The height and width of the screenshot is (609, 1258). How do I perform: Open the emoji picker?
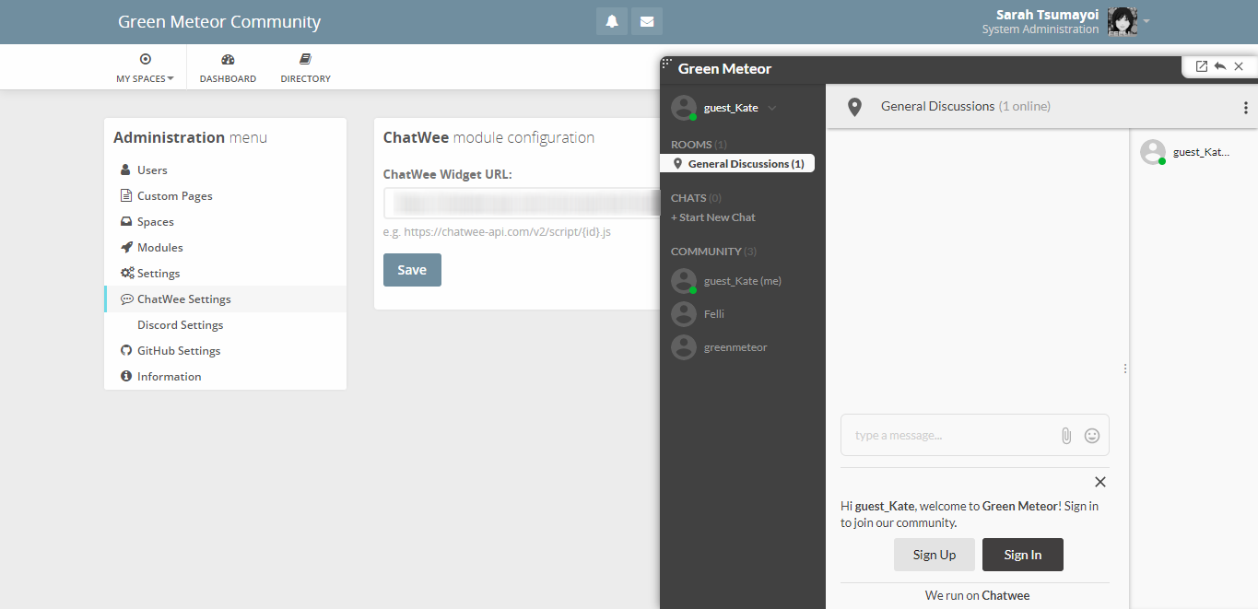coord(1092,436)
